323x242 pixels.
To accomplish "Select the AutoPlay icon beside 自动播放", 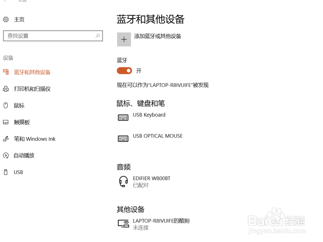I will tap(6, 155).
